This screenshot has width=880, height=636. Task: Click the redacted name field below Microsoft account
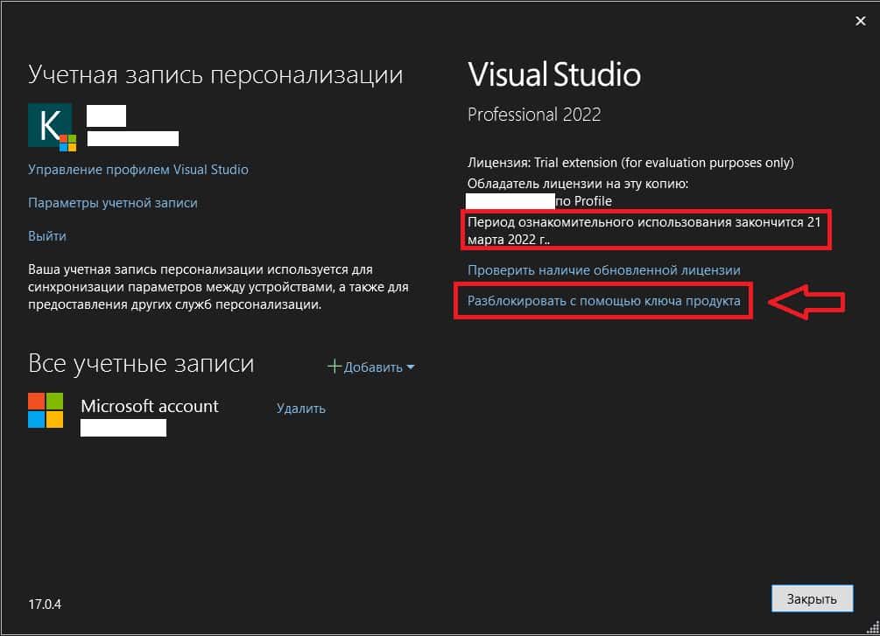tap(123, 428)
